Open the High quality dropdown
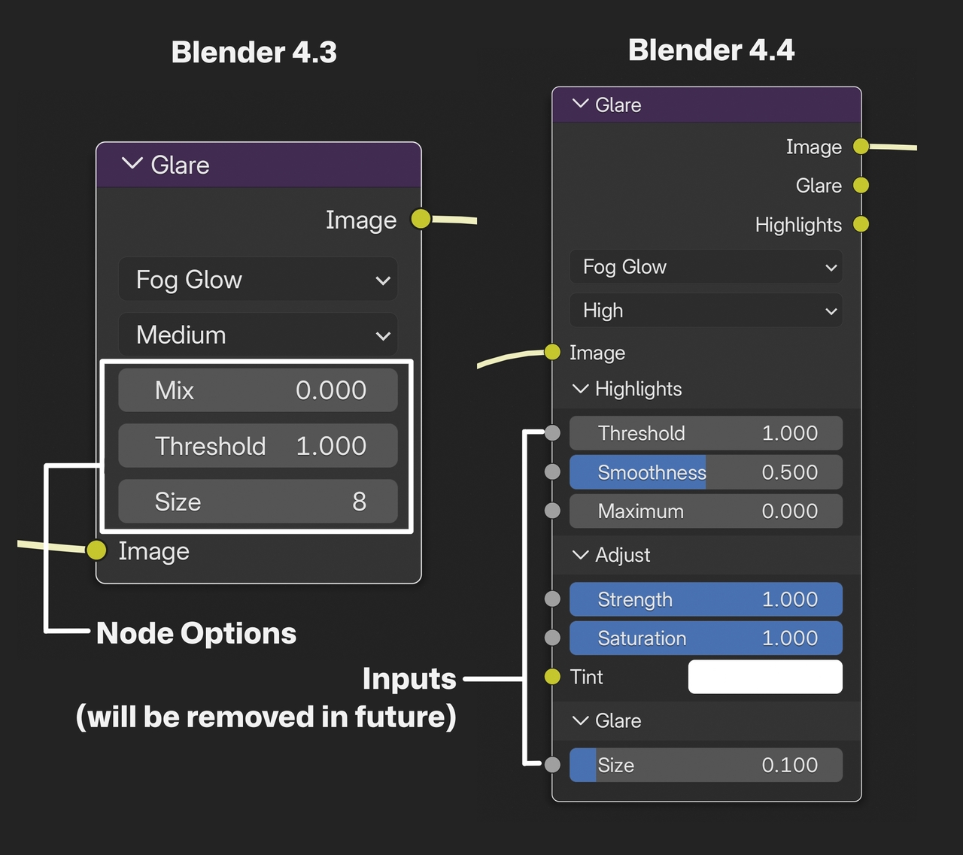This screenshot has width=963, height=855. tap(706, 311)
